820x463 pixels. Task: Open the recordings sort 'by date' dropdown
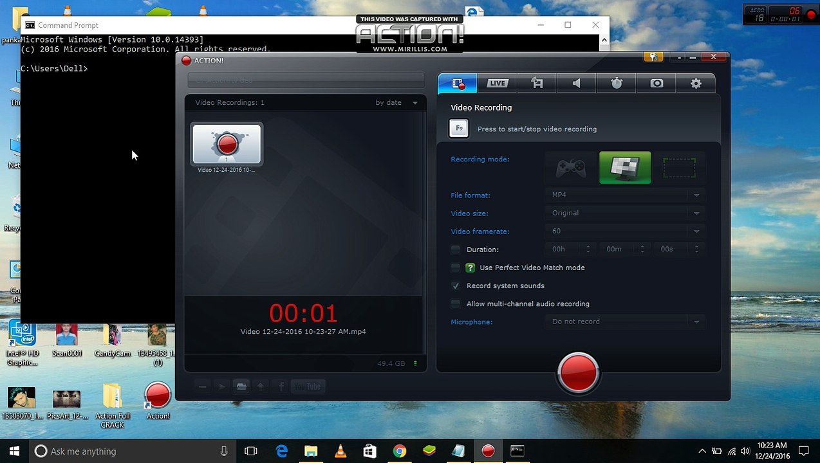tap(396, 102)
